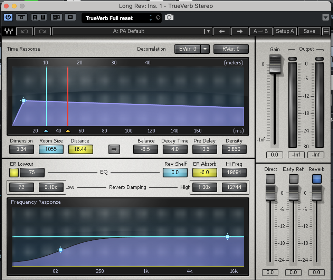This screenshot has width=333, height=280.
Task: Open the TrueVerb Full reset preset selector
Action: [x=150, y=18]
